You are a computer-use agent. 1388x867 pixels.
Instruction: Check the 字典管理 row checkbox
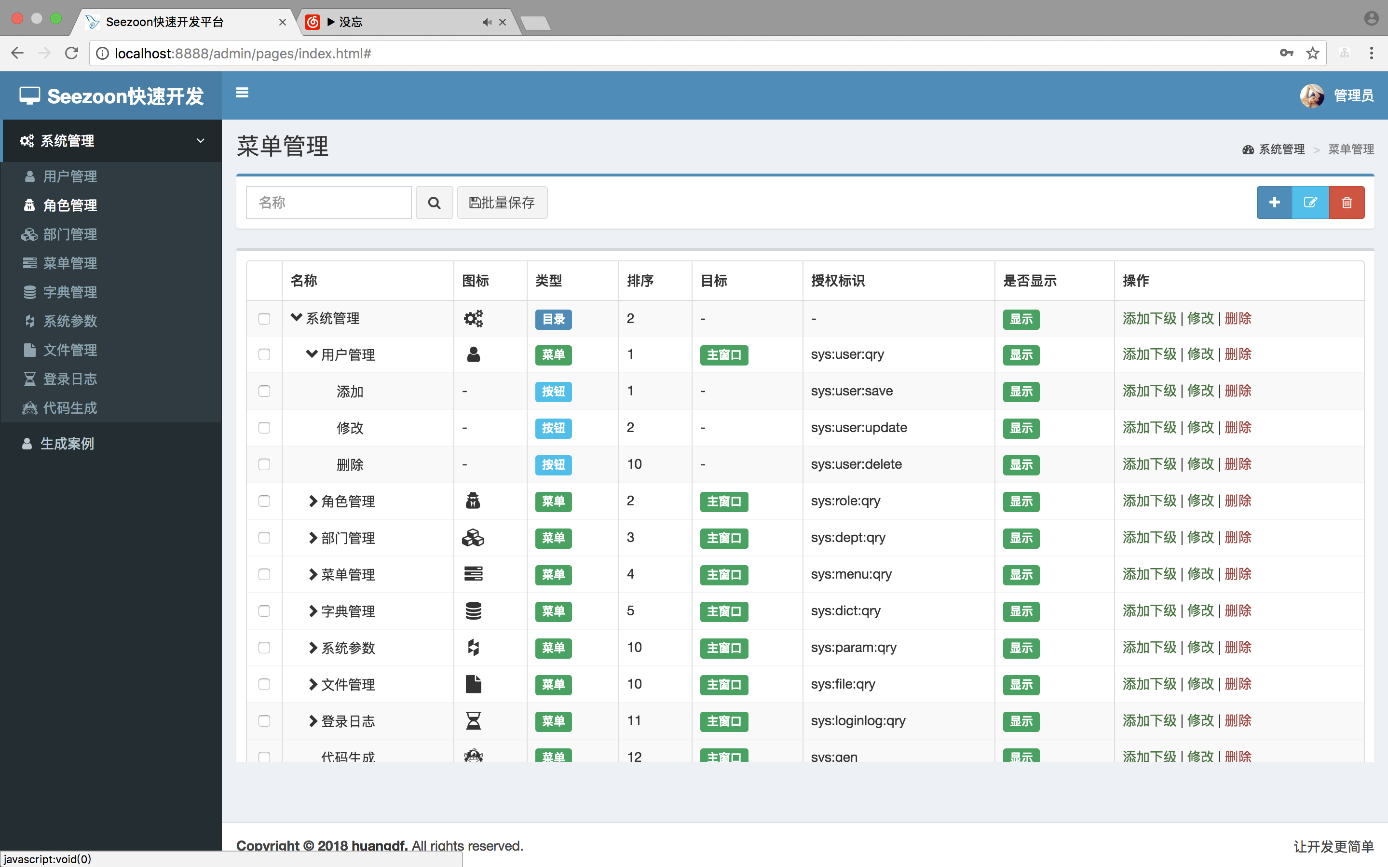point(264,611)
